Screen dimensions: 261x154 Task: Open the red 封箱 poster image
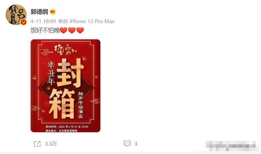tap(65, 86)
